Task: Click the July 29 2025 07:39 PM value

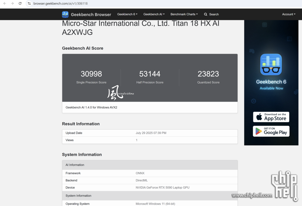Action: 151,133
